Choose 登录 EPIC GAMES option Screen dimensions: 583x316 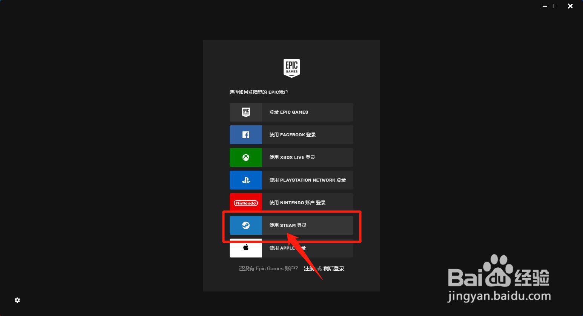(291, 112)
